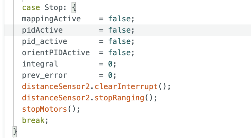The width and height of the screenshot is (251, 138).
Task: Click false value on orientPIDActive line
Action: click(120, 53)
